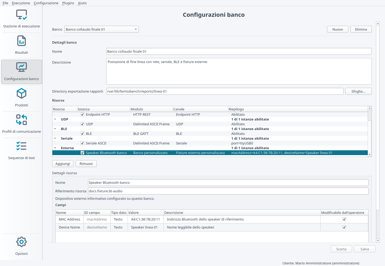
Task: Open the Stazione di esecuzione icon
Action: pyautogui.click(x=22, y=15)
